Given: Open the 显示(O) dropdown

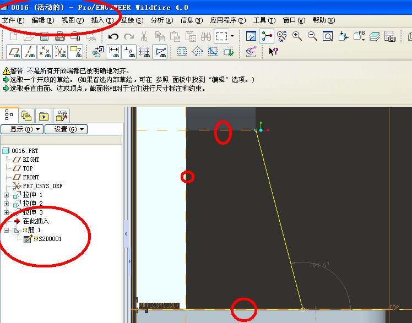Looking at the screenshot, I should click(x=22, y=129).
